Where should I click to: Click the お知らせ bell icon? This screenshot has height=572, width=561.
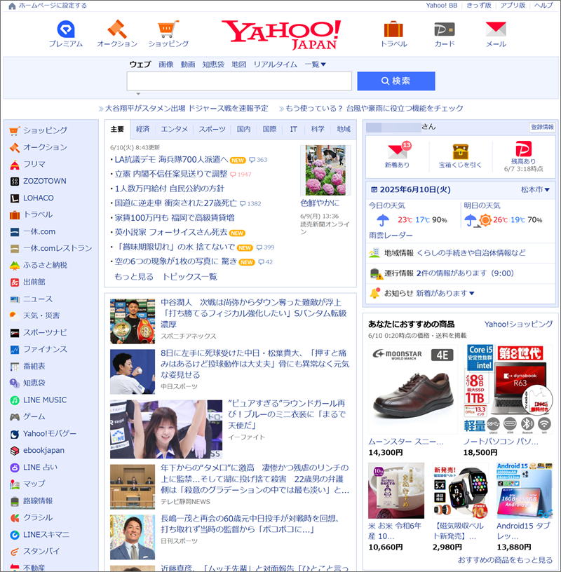[x=374, y=293]
